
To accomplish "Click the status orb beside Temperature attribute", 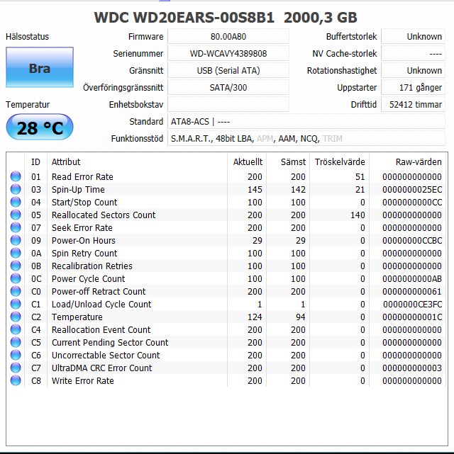I will pos(16,317).
